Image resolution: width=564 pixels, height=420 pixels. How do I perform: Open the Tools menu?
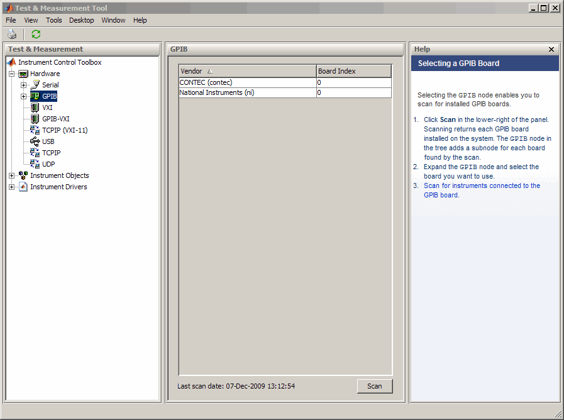pos(54,20)
